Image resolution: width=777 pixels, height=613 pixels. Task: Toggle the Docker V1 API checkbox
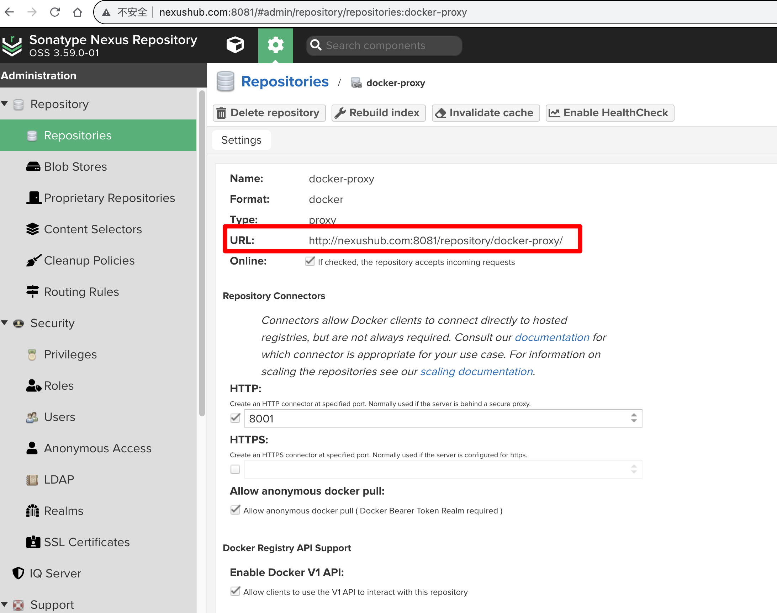(235, 591)
